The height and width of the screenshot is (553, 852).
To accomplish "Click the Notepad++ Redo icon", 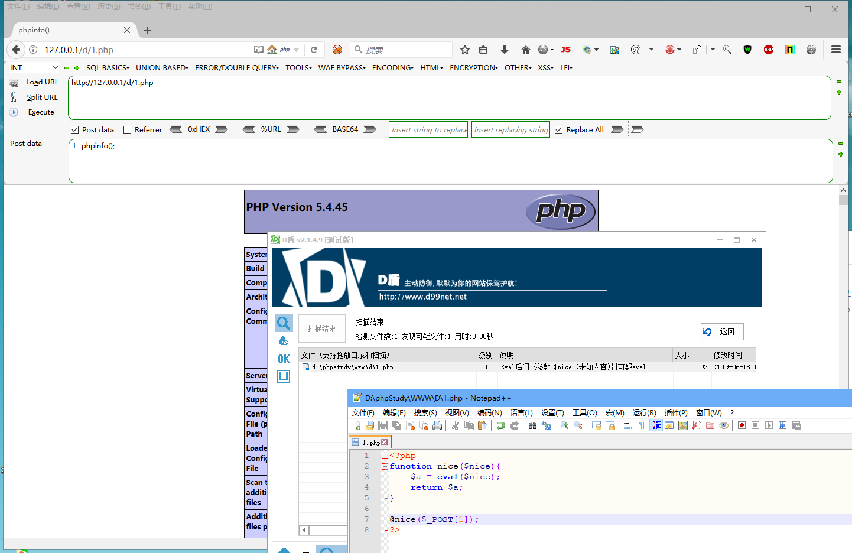I will [515, 425].
